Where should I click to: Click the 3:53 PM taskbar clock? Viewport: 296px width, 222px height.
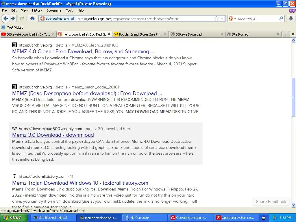285,218
